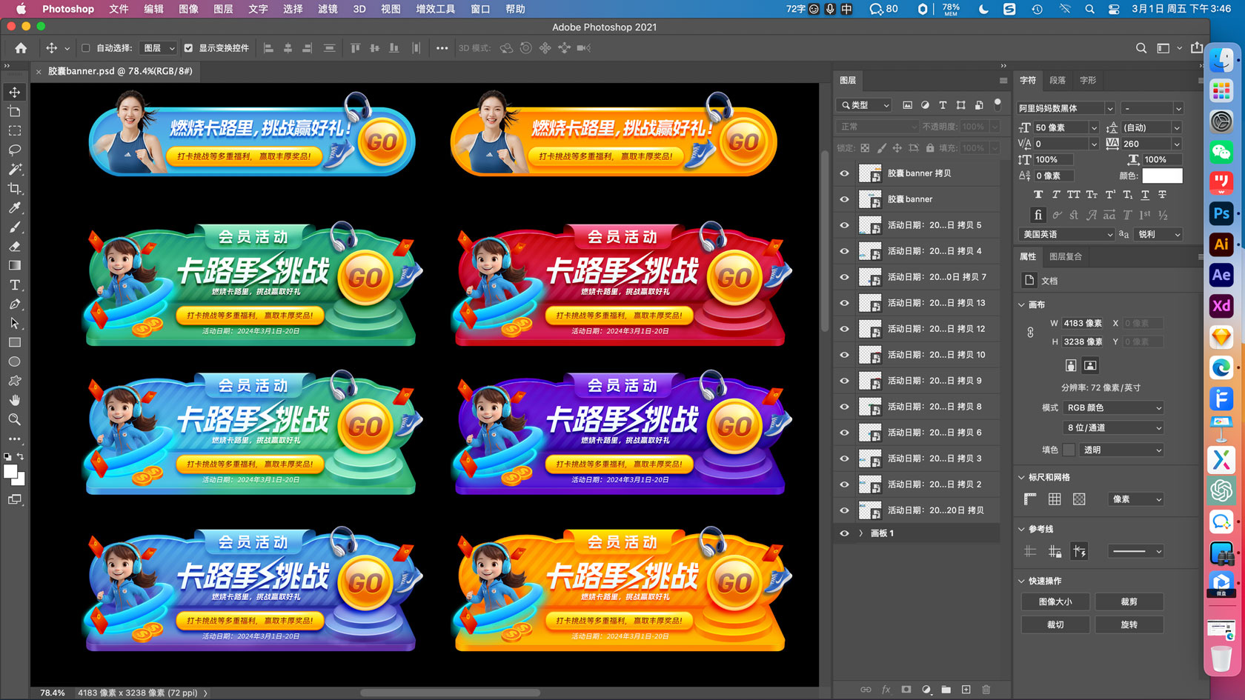Select the Gradient tool
This screenshot has width=1245, height=700.
pos(14,265)
